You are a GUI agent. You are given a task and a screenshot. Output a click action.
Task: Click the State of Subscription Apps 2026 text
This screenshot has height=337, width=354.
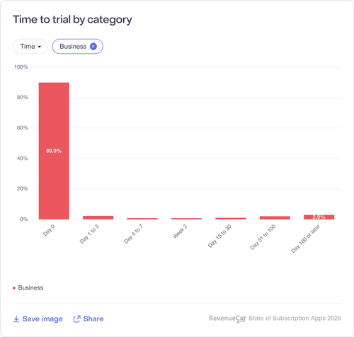295,319
